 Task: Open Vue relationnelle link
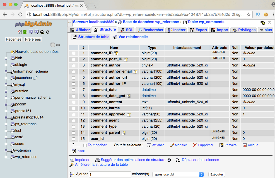(x=130, y=37)
